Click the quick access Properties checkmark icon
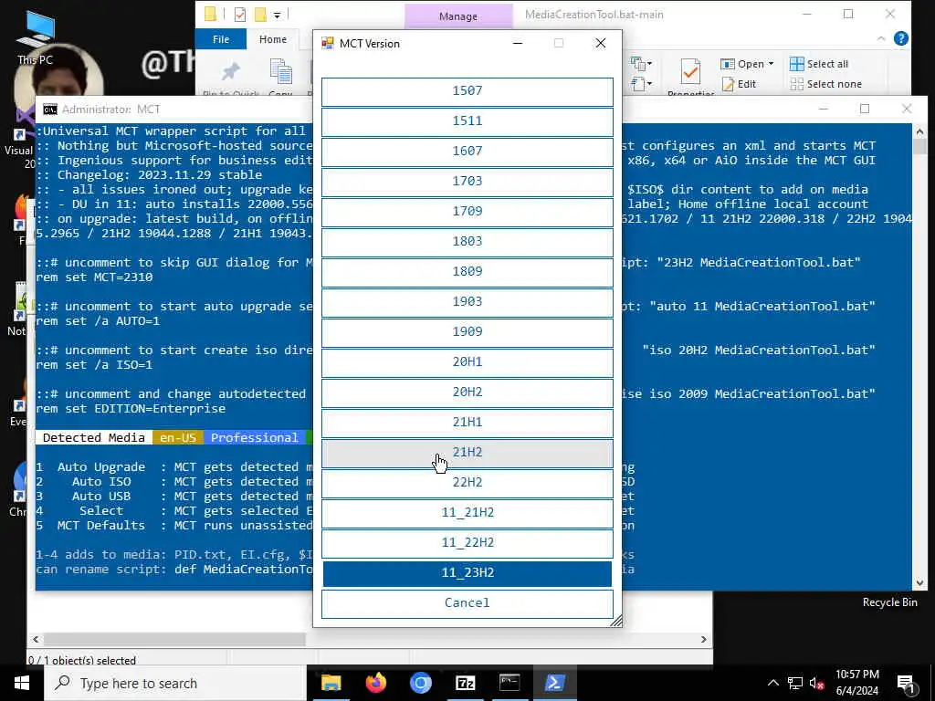Viewport: 935px width, 701px height. coord(240,14)
